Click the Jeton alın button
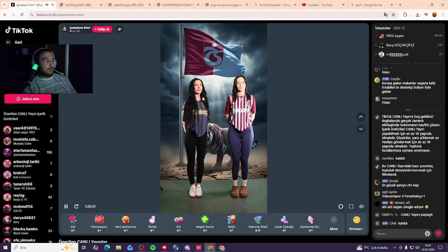Image resolution: width=448 pixels, height=252 pixels. 28,99
